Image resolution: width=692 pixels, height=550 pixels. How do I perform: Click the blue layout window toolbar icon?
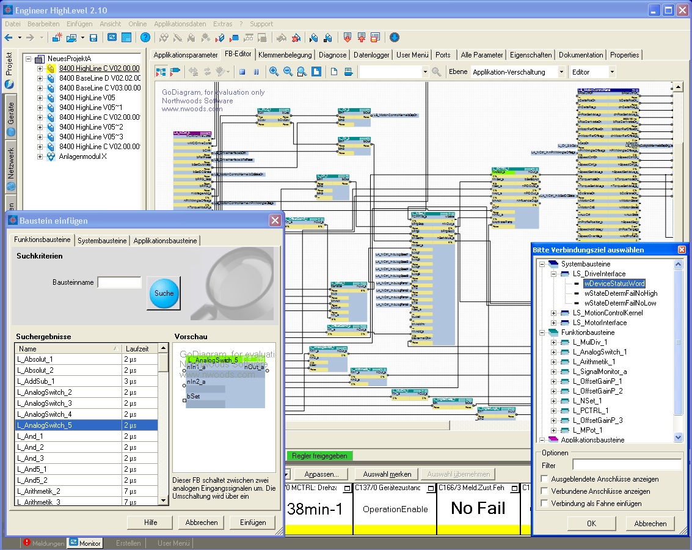coord(126,38)
